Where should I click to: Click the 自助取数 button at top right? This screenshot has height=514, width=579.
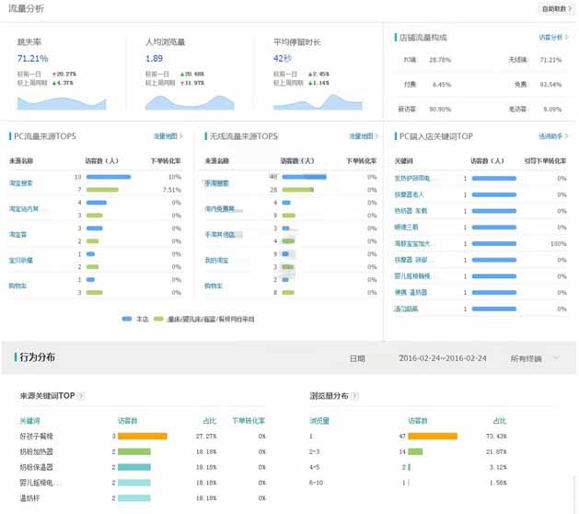tap(555, 9)
